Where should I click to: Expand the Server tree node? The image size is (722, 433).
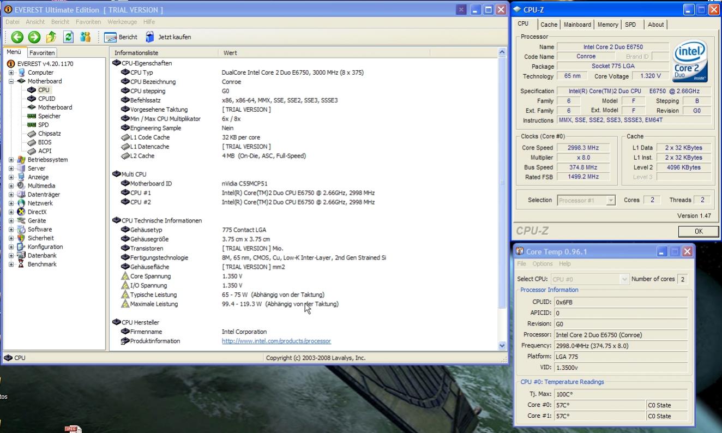tap(11, 169)
